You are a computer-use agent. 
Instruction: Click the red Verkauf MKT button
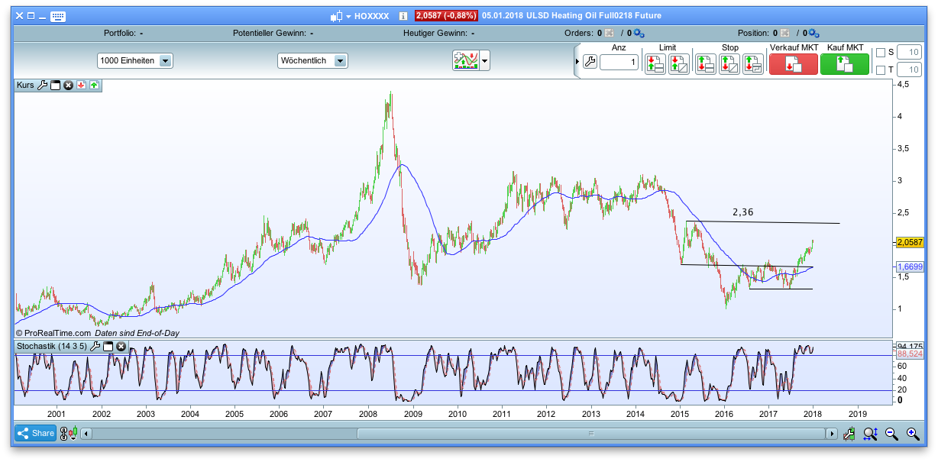point(794,63)
